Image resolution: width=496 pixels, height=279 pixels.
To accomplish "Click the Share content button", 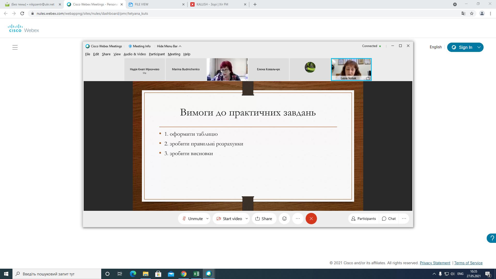I will click(264, 219).
